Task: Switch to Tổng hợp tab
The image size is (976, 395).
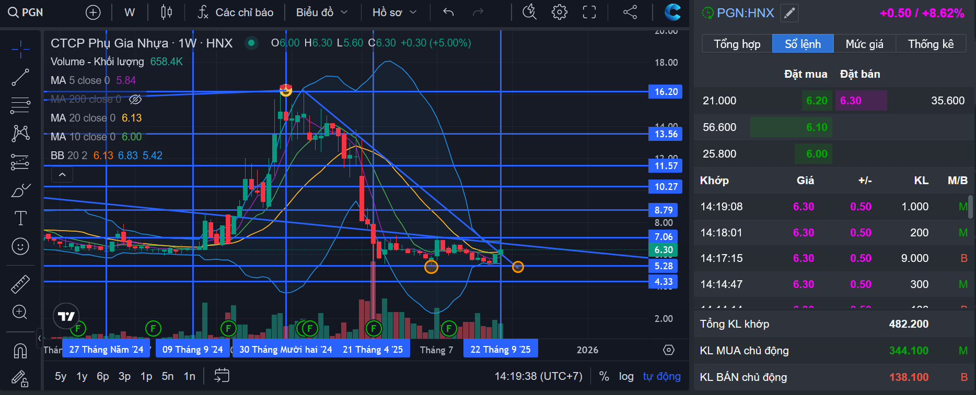Action: click(x=737, y=44)
